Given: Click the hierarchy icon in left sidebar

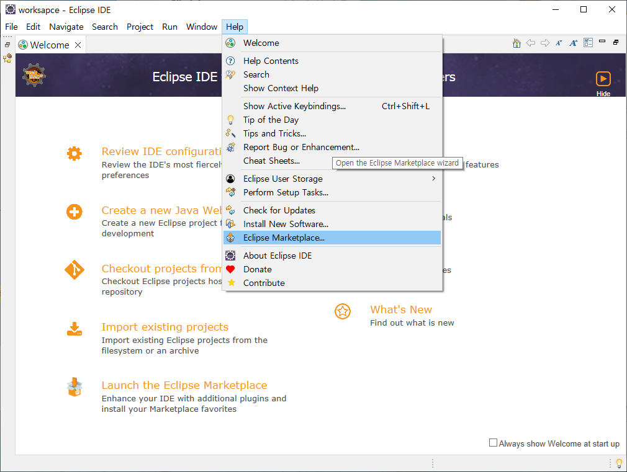Looking at the screenshot, I should (7, 59).
